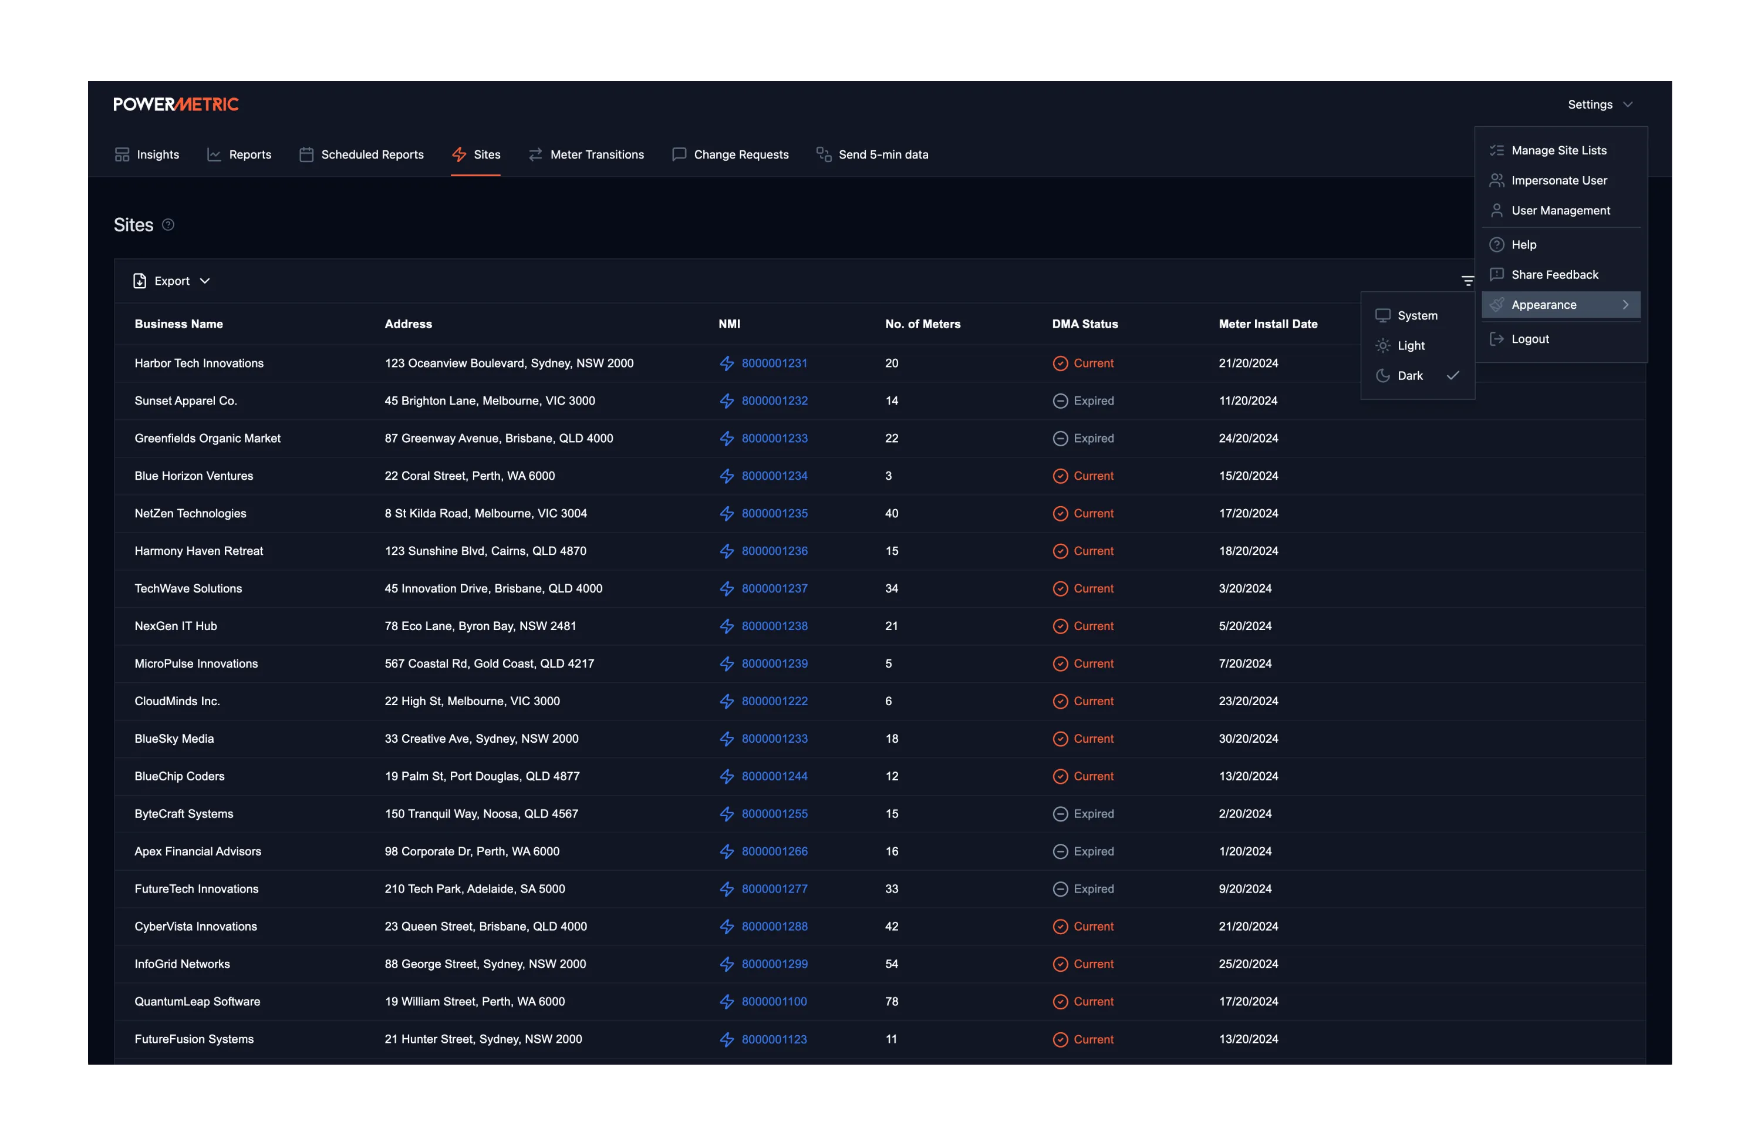Open NMI link 8000001235

pos(774,514)
